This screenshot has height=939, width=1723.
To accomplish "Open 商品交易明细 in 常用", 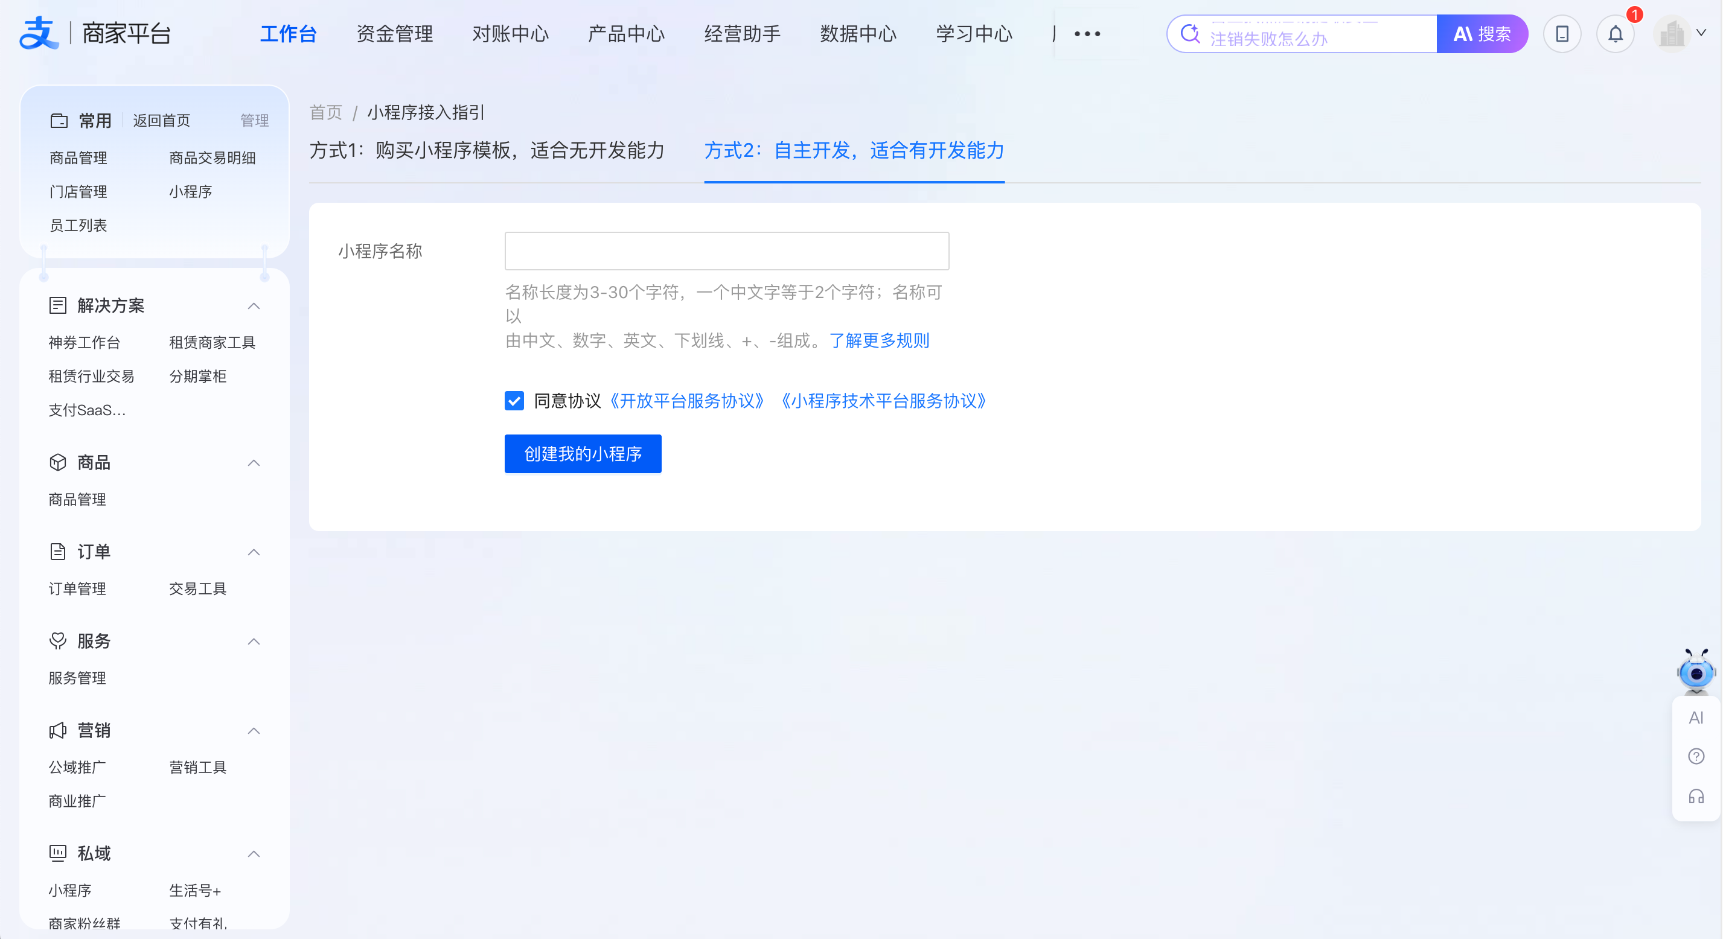I will (x=212, y=158).
